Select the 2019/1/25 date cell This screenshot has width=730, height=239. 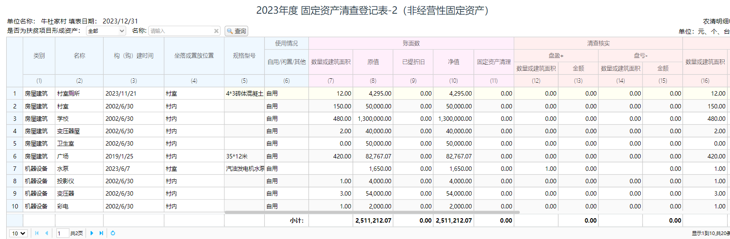pos(134,156)
